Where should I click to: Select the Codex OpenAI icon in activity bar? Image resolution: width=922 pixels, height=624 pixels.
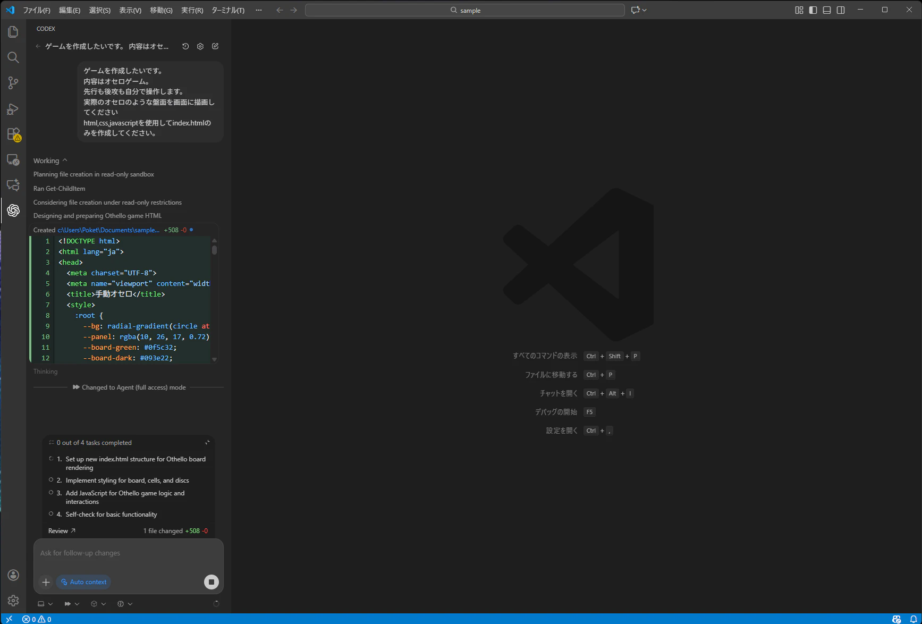(x=13, y=210)
